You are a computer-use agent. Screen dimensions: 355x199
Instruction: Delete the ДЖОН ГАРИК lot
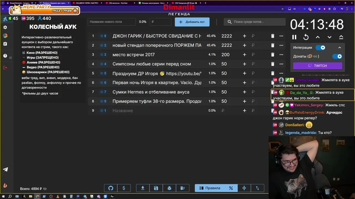point(272,36)
